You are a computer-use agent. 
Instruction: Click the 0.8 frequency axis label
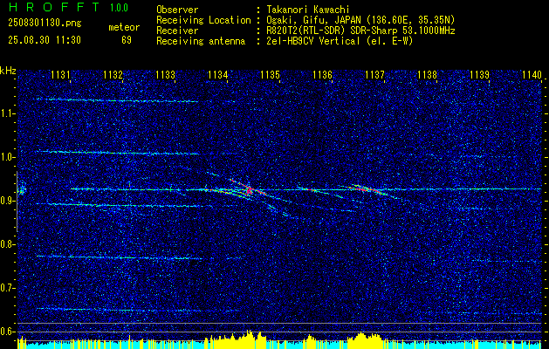pos(7,244)
